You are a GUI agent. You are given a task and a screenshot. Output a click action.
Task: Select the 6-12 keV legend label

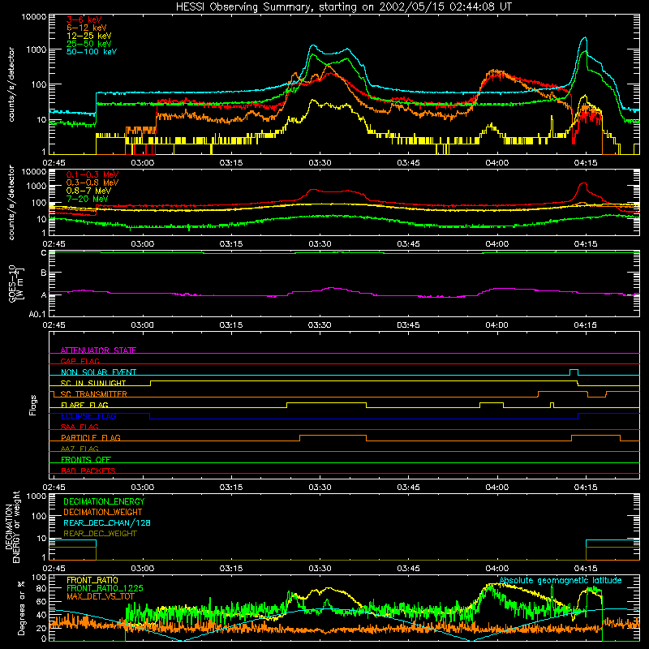(86, 28)
